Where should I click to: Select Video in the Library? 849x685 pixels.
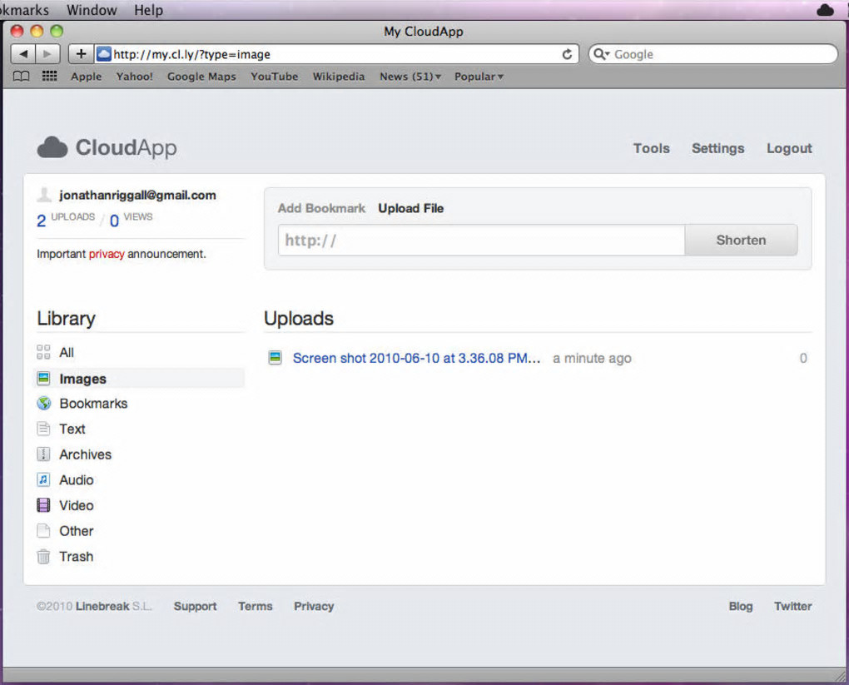click(x=77, y=505)
